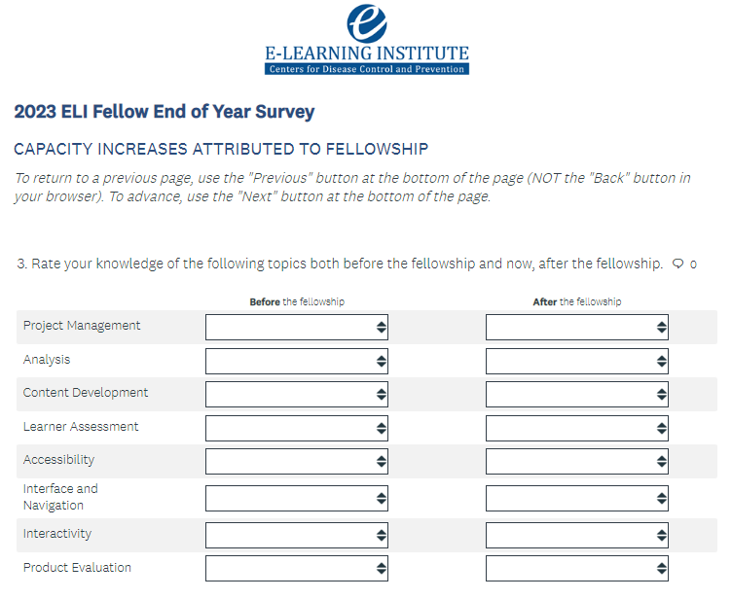This screenshot has width=732, height=599.
Task: Select Content Development 'After the fellowship' dropdown
Action: [576, 394]
